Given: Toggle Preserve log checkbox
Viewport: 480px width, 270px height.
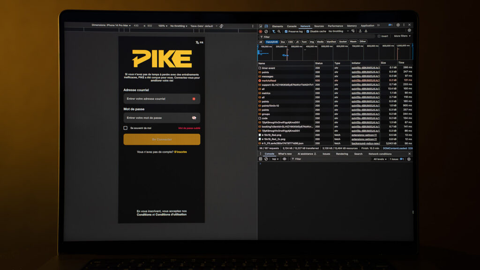Looking at the screenshot, I should (286, 31).
